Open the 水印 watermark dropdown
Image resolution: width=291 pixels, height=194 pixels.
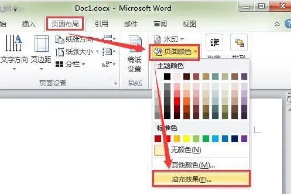pyautogui.click(x=169, y=39)
